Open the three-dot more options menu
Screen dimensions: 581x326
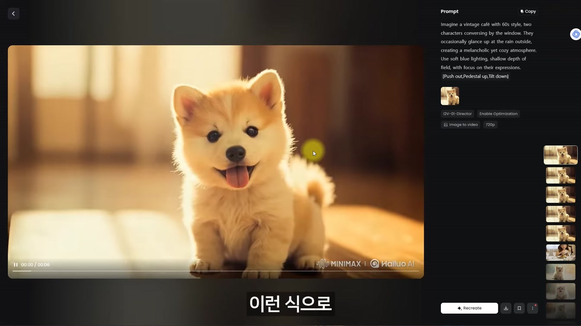533,308
